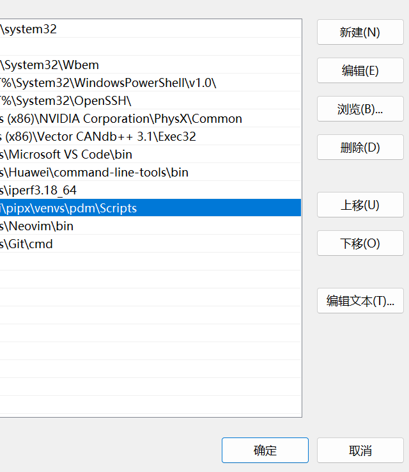Select the \system32 path entry
409x472 pixels.
coord(150,29)
